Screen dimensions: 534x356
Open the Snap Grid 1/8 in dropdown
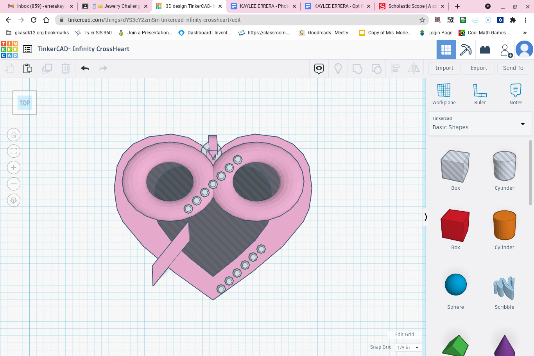point(407,347)
